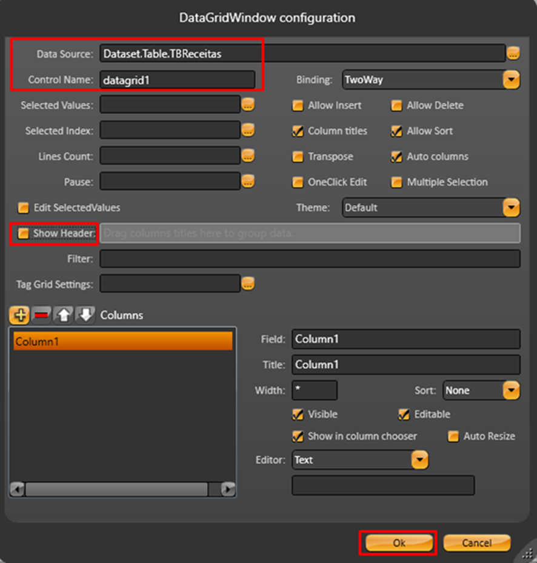
Task: Expand the Editor Text dropdown
Action: (419, 460)
